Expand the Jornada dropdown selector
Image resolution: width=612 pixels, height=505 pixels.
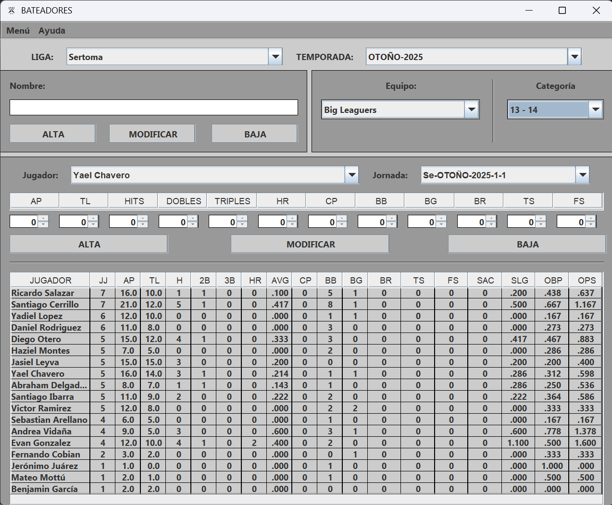583,175
